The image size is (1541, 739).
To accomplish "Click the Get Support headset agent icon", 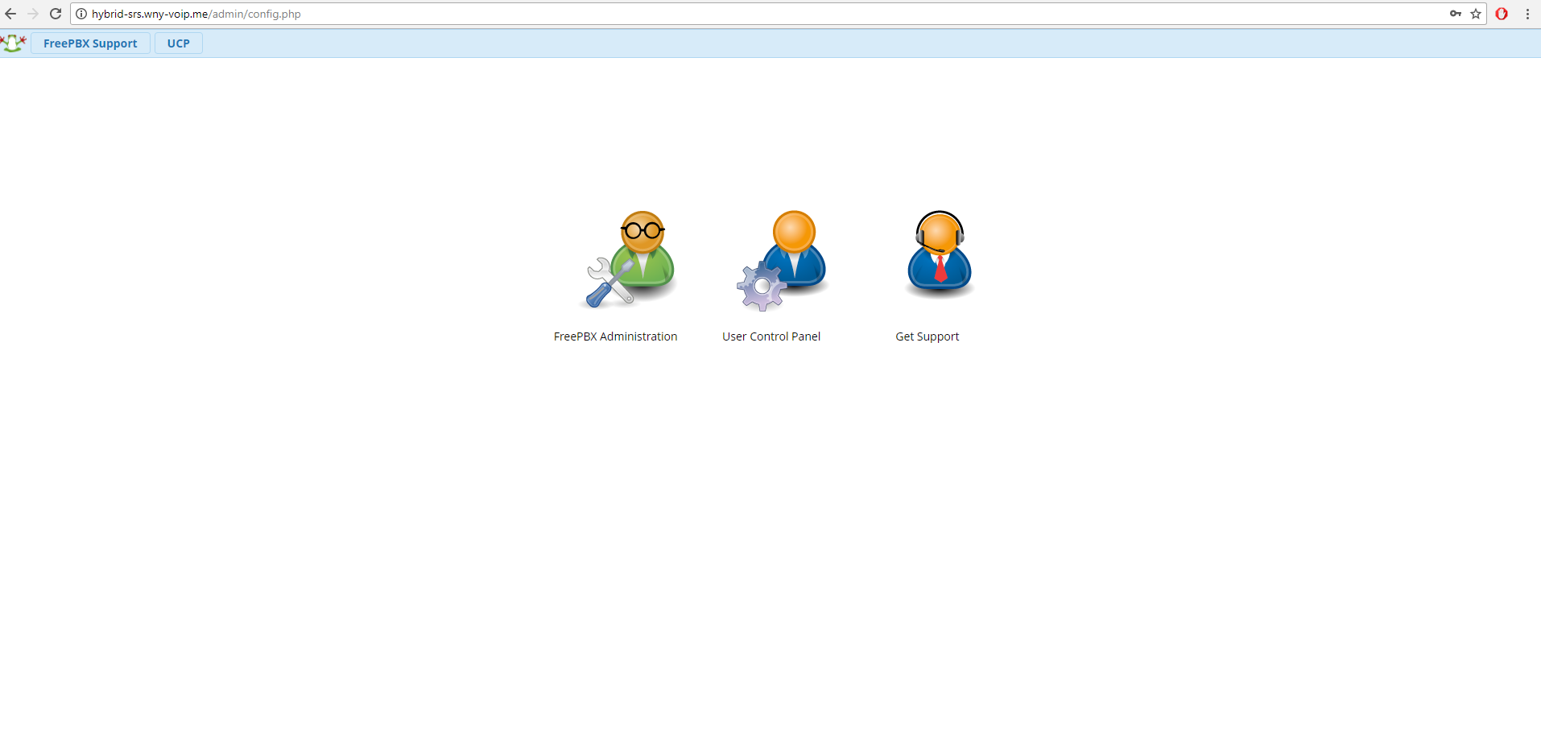I will (940, 254).
